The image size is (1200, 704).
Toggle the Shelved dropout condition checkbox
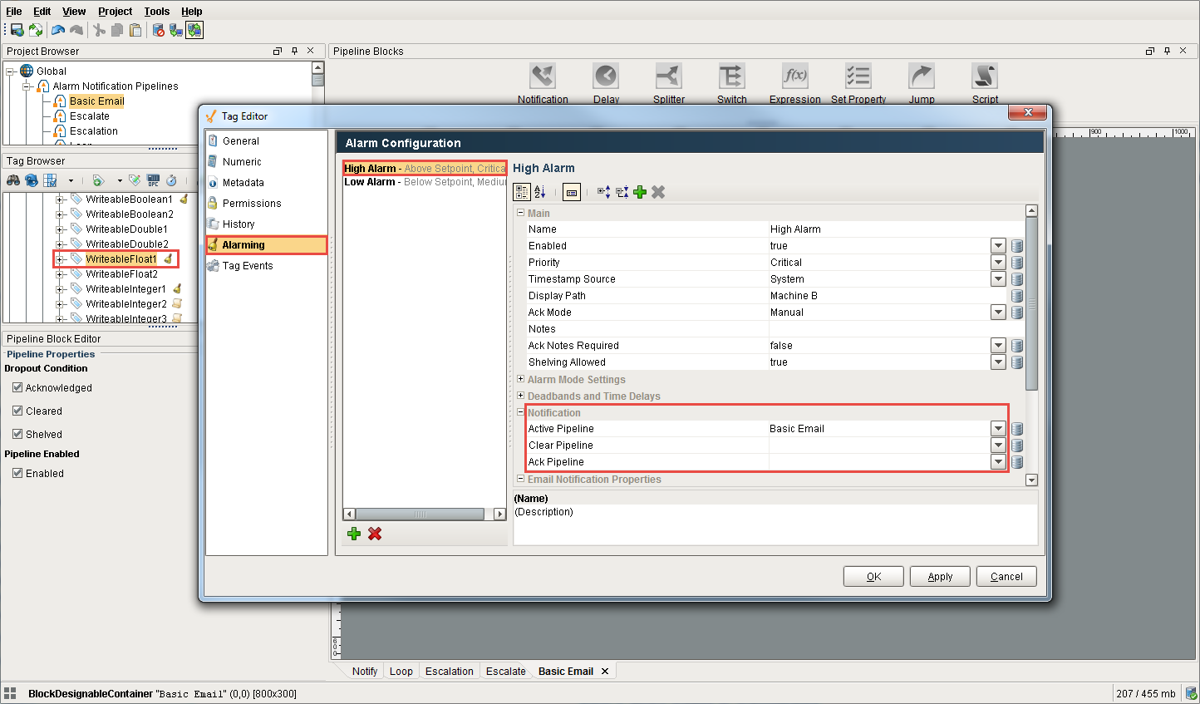coord(17,434)
